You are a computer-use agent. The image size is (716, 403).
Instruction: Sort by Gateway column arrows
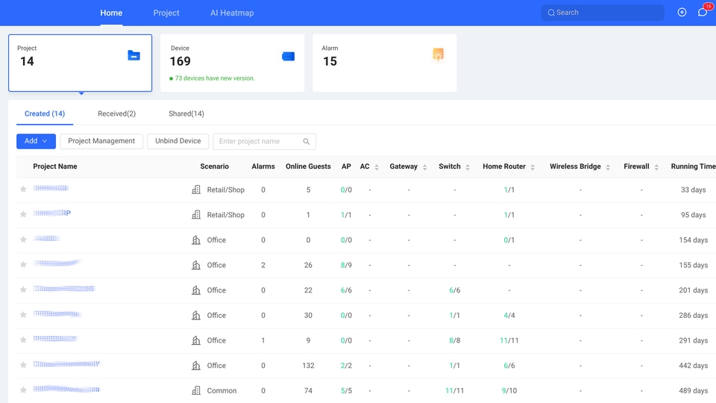[424, 167]
